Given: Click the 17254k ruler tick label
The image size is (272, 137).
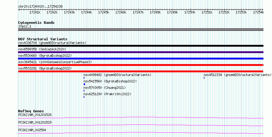Looking at the screenshot, I should click(x=259, y=12).
